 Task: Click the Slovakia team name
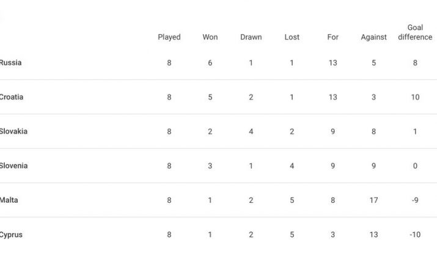pos(13,131)
